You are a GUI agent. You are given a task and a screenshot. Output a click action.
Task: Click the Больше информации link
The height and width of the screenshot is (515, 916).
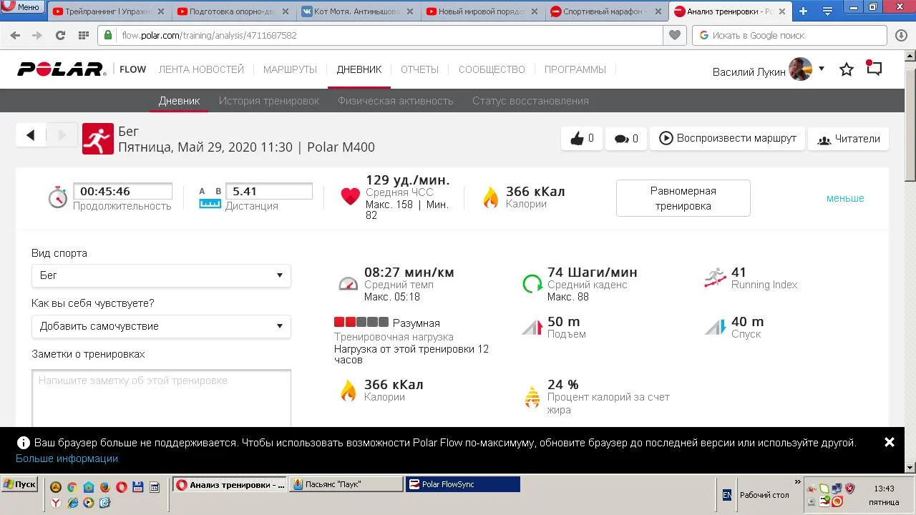67,458
